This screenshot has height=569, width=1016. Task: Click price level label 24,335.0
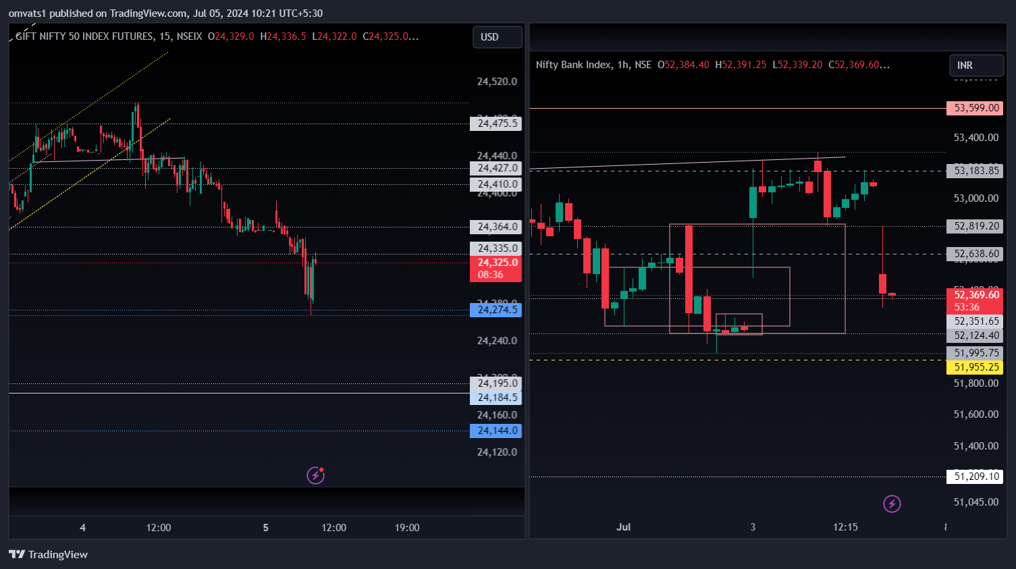pos(496,248)
